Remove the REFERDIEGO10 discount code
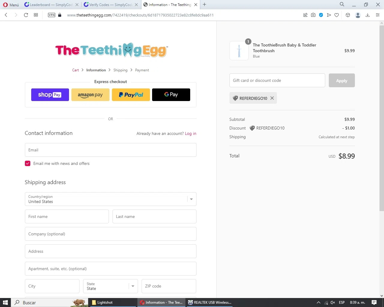This screenshot has width=384, height=307. pos(272,98)
